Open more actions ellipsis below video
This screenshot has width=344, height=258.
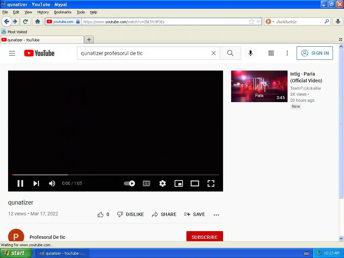tap(216, 215)
